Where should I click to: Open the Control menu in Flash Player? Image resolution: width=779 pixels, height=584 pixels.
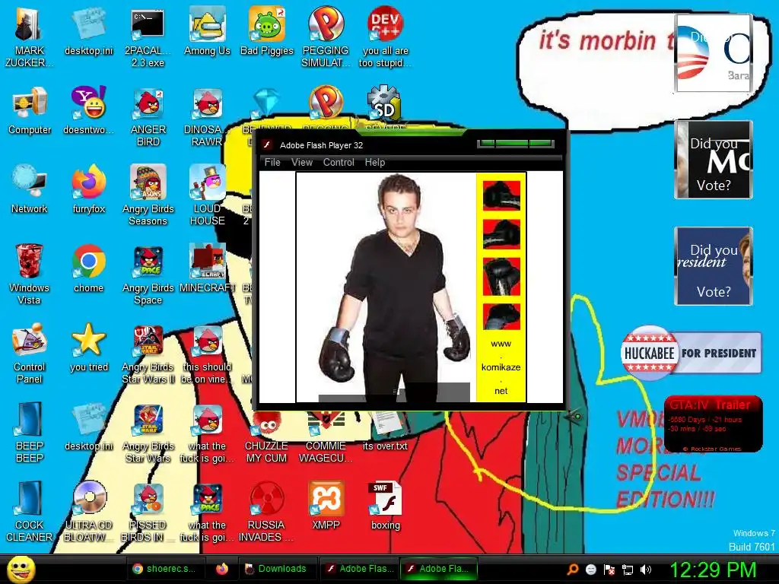coord(339,163)
